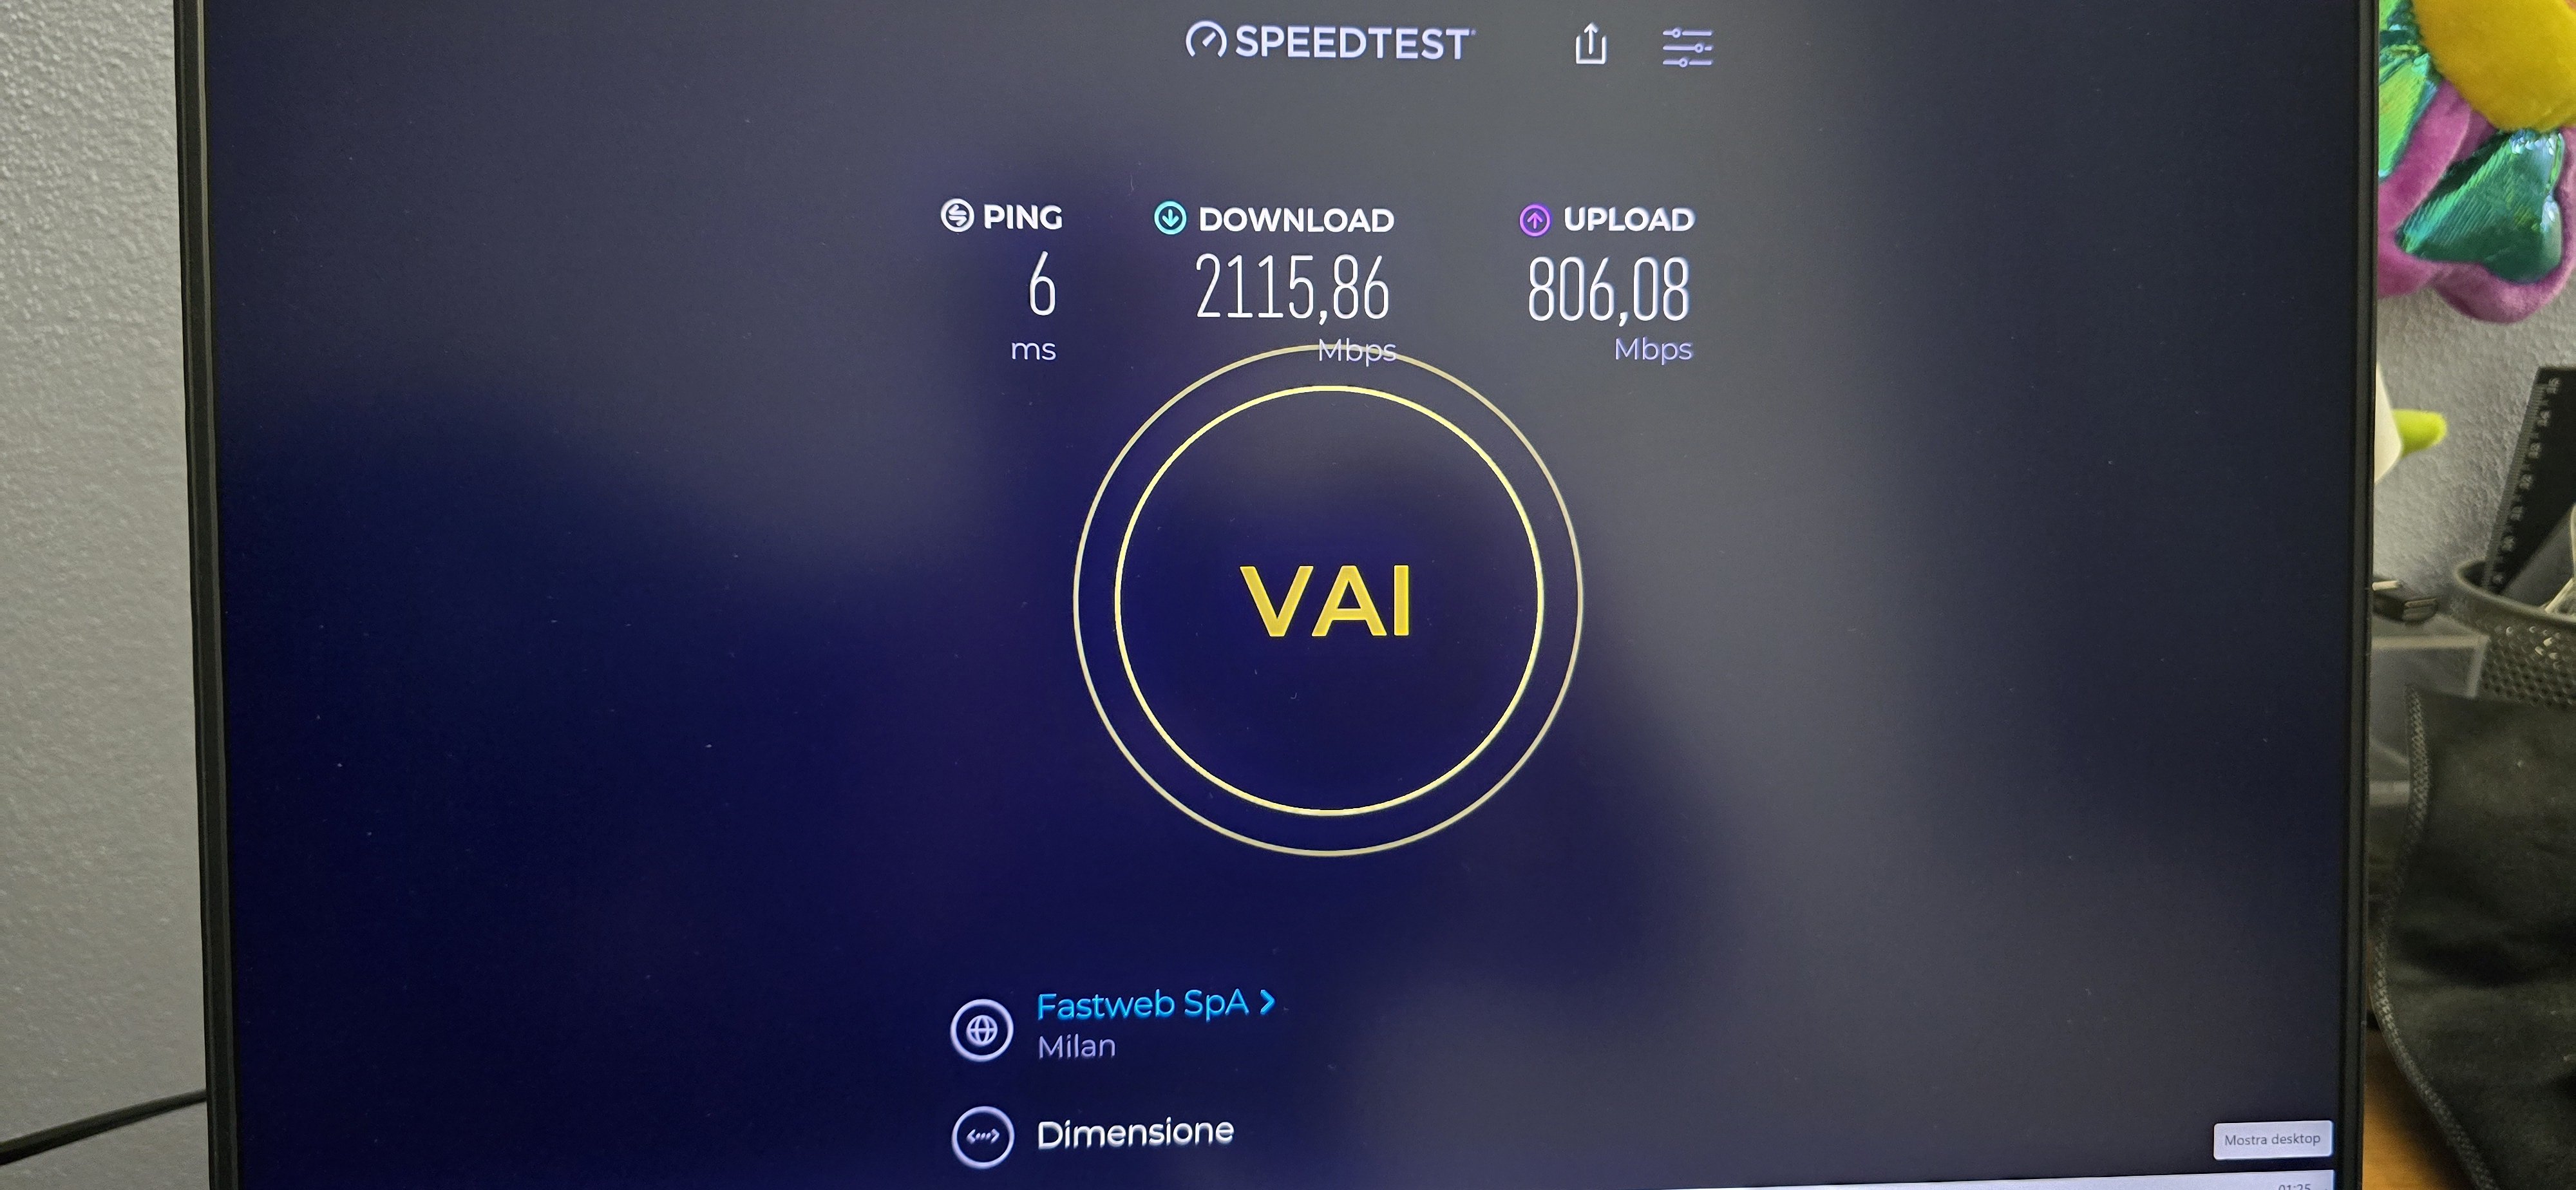The height and width of the screenshot is (1190, 2576).
Task: Open the share results icon
Action: click(x=1591, y=44)
